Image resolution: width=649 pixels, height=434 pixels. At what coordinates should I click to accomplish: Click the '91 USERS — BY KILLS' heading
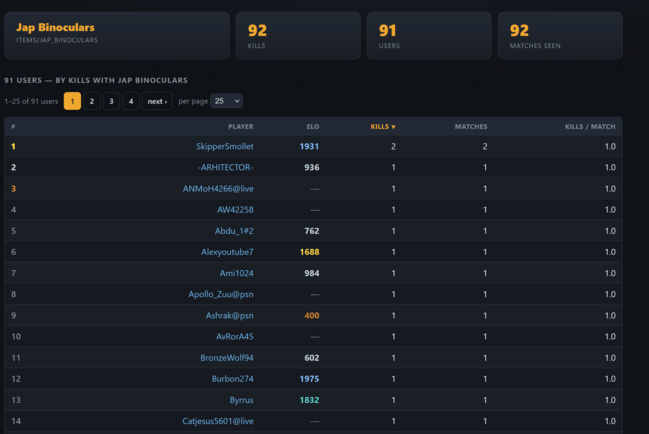pos(96,81)
